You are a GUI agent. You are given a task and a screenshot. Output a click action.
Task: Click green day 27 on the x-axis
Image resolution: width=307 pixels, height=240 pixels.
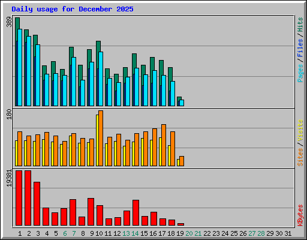pos(252,233)
